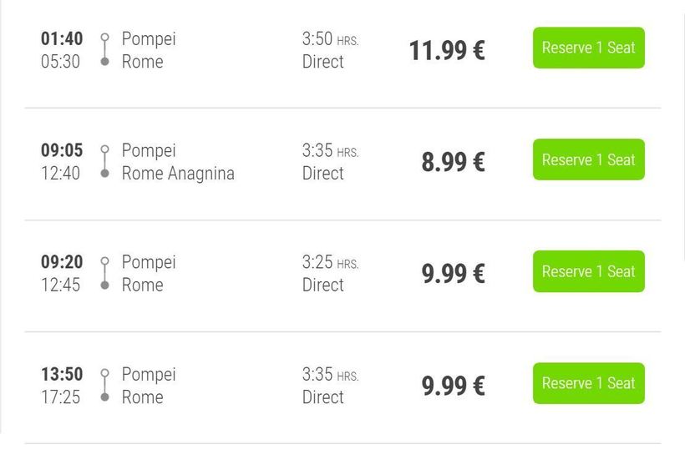
Task: Click the 01:40 departure time
Action: [x=62, y=38]
